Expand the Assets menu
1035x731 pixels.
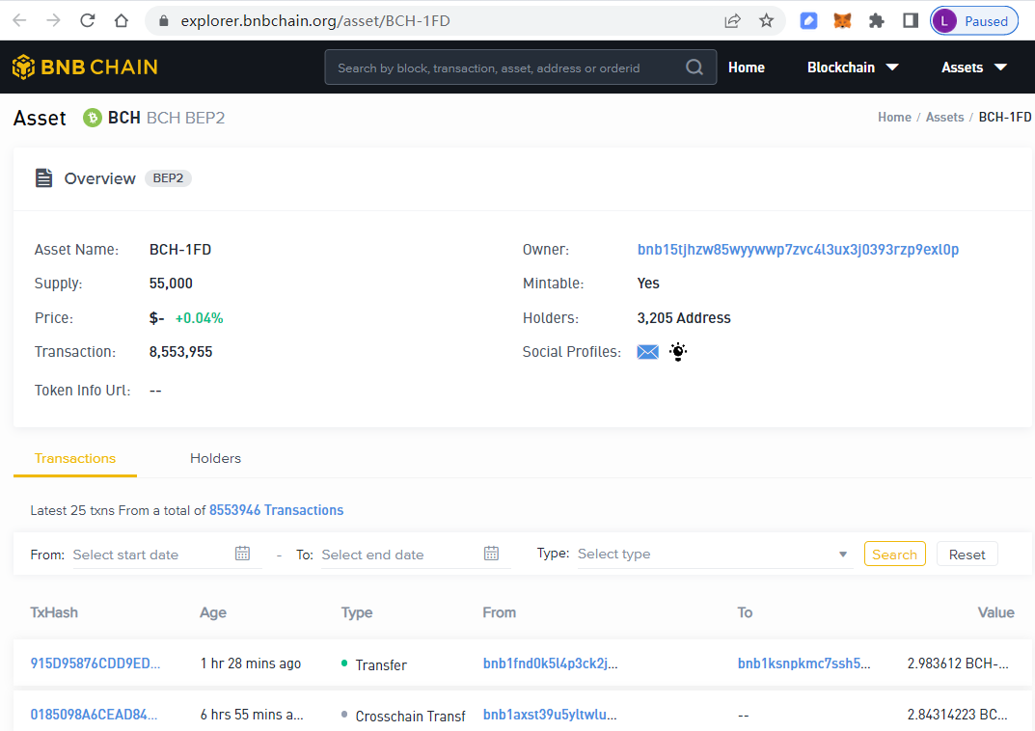click(973, 68)
